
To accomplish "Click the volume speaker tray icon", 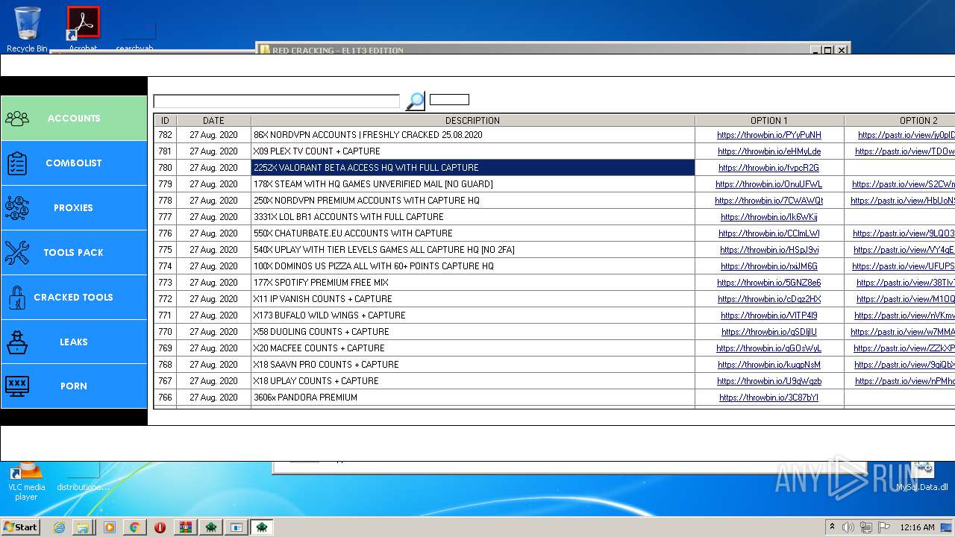I will pyautogui.click(x=848, y=527).
